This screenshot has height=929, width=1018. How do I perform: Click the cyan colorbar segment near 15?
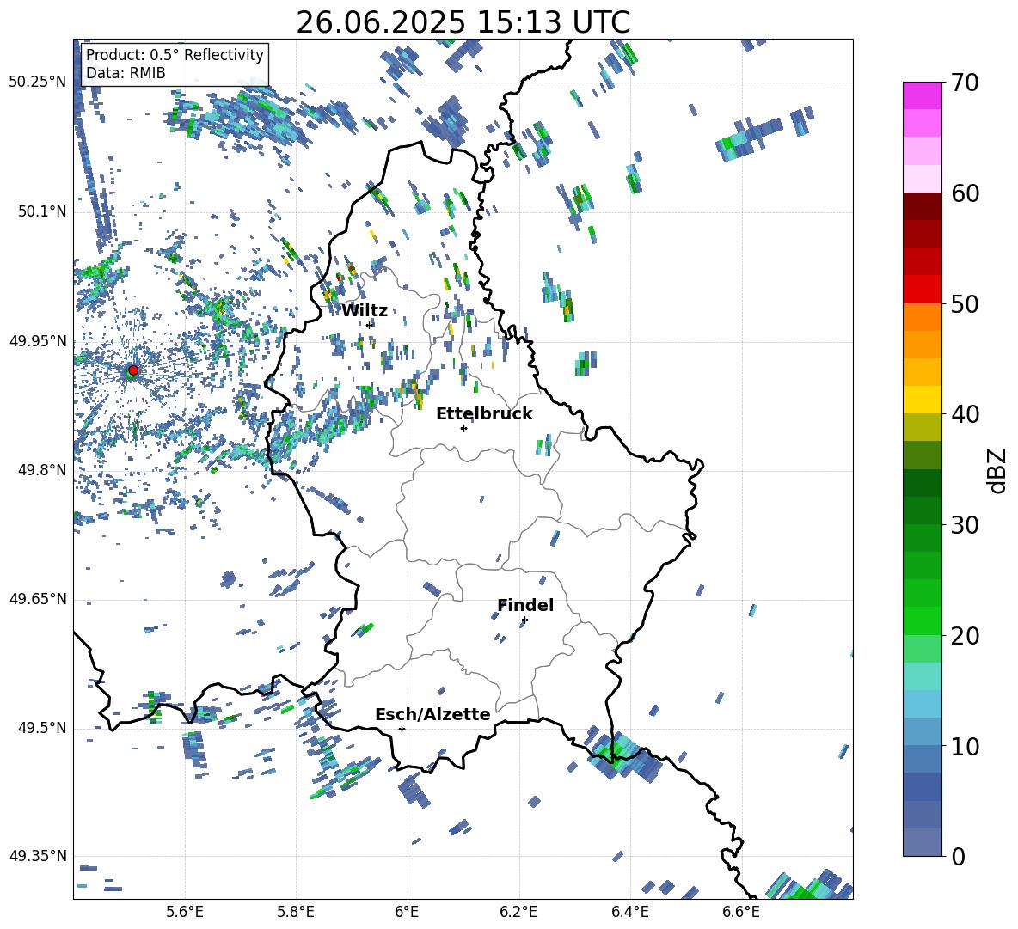(x=922, y=676)
